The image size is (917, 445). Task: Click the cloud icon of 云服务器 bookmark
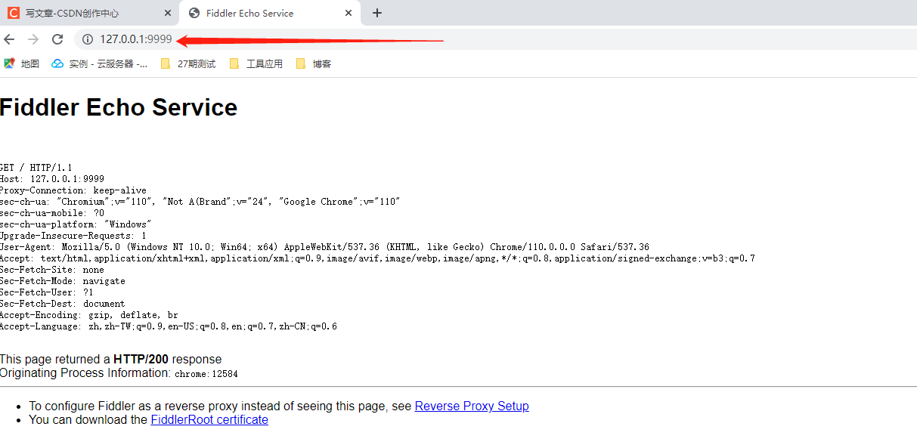57,63
